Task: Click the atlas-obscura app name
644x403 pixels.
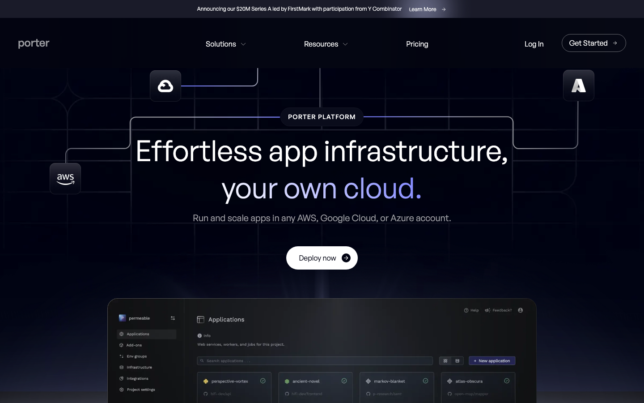Action: (469, 382)
